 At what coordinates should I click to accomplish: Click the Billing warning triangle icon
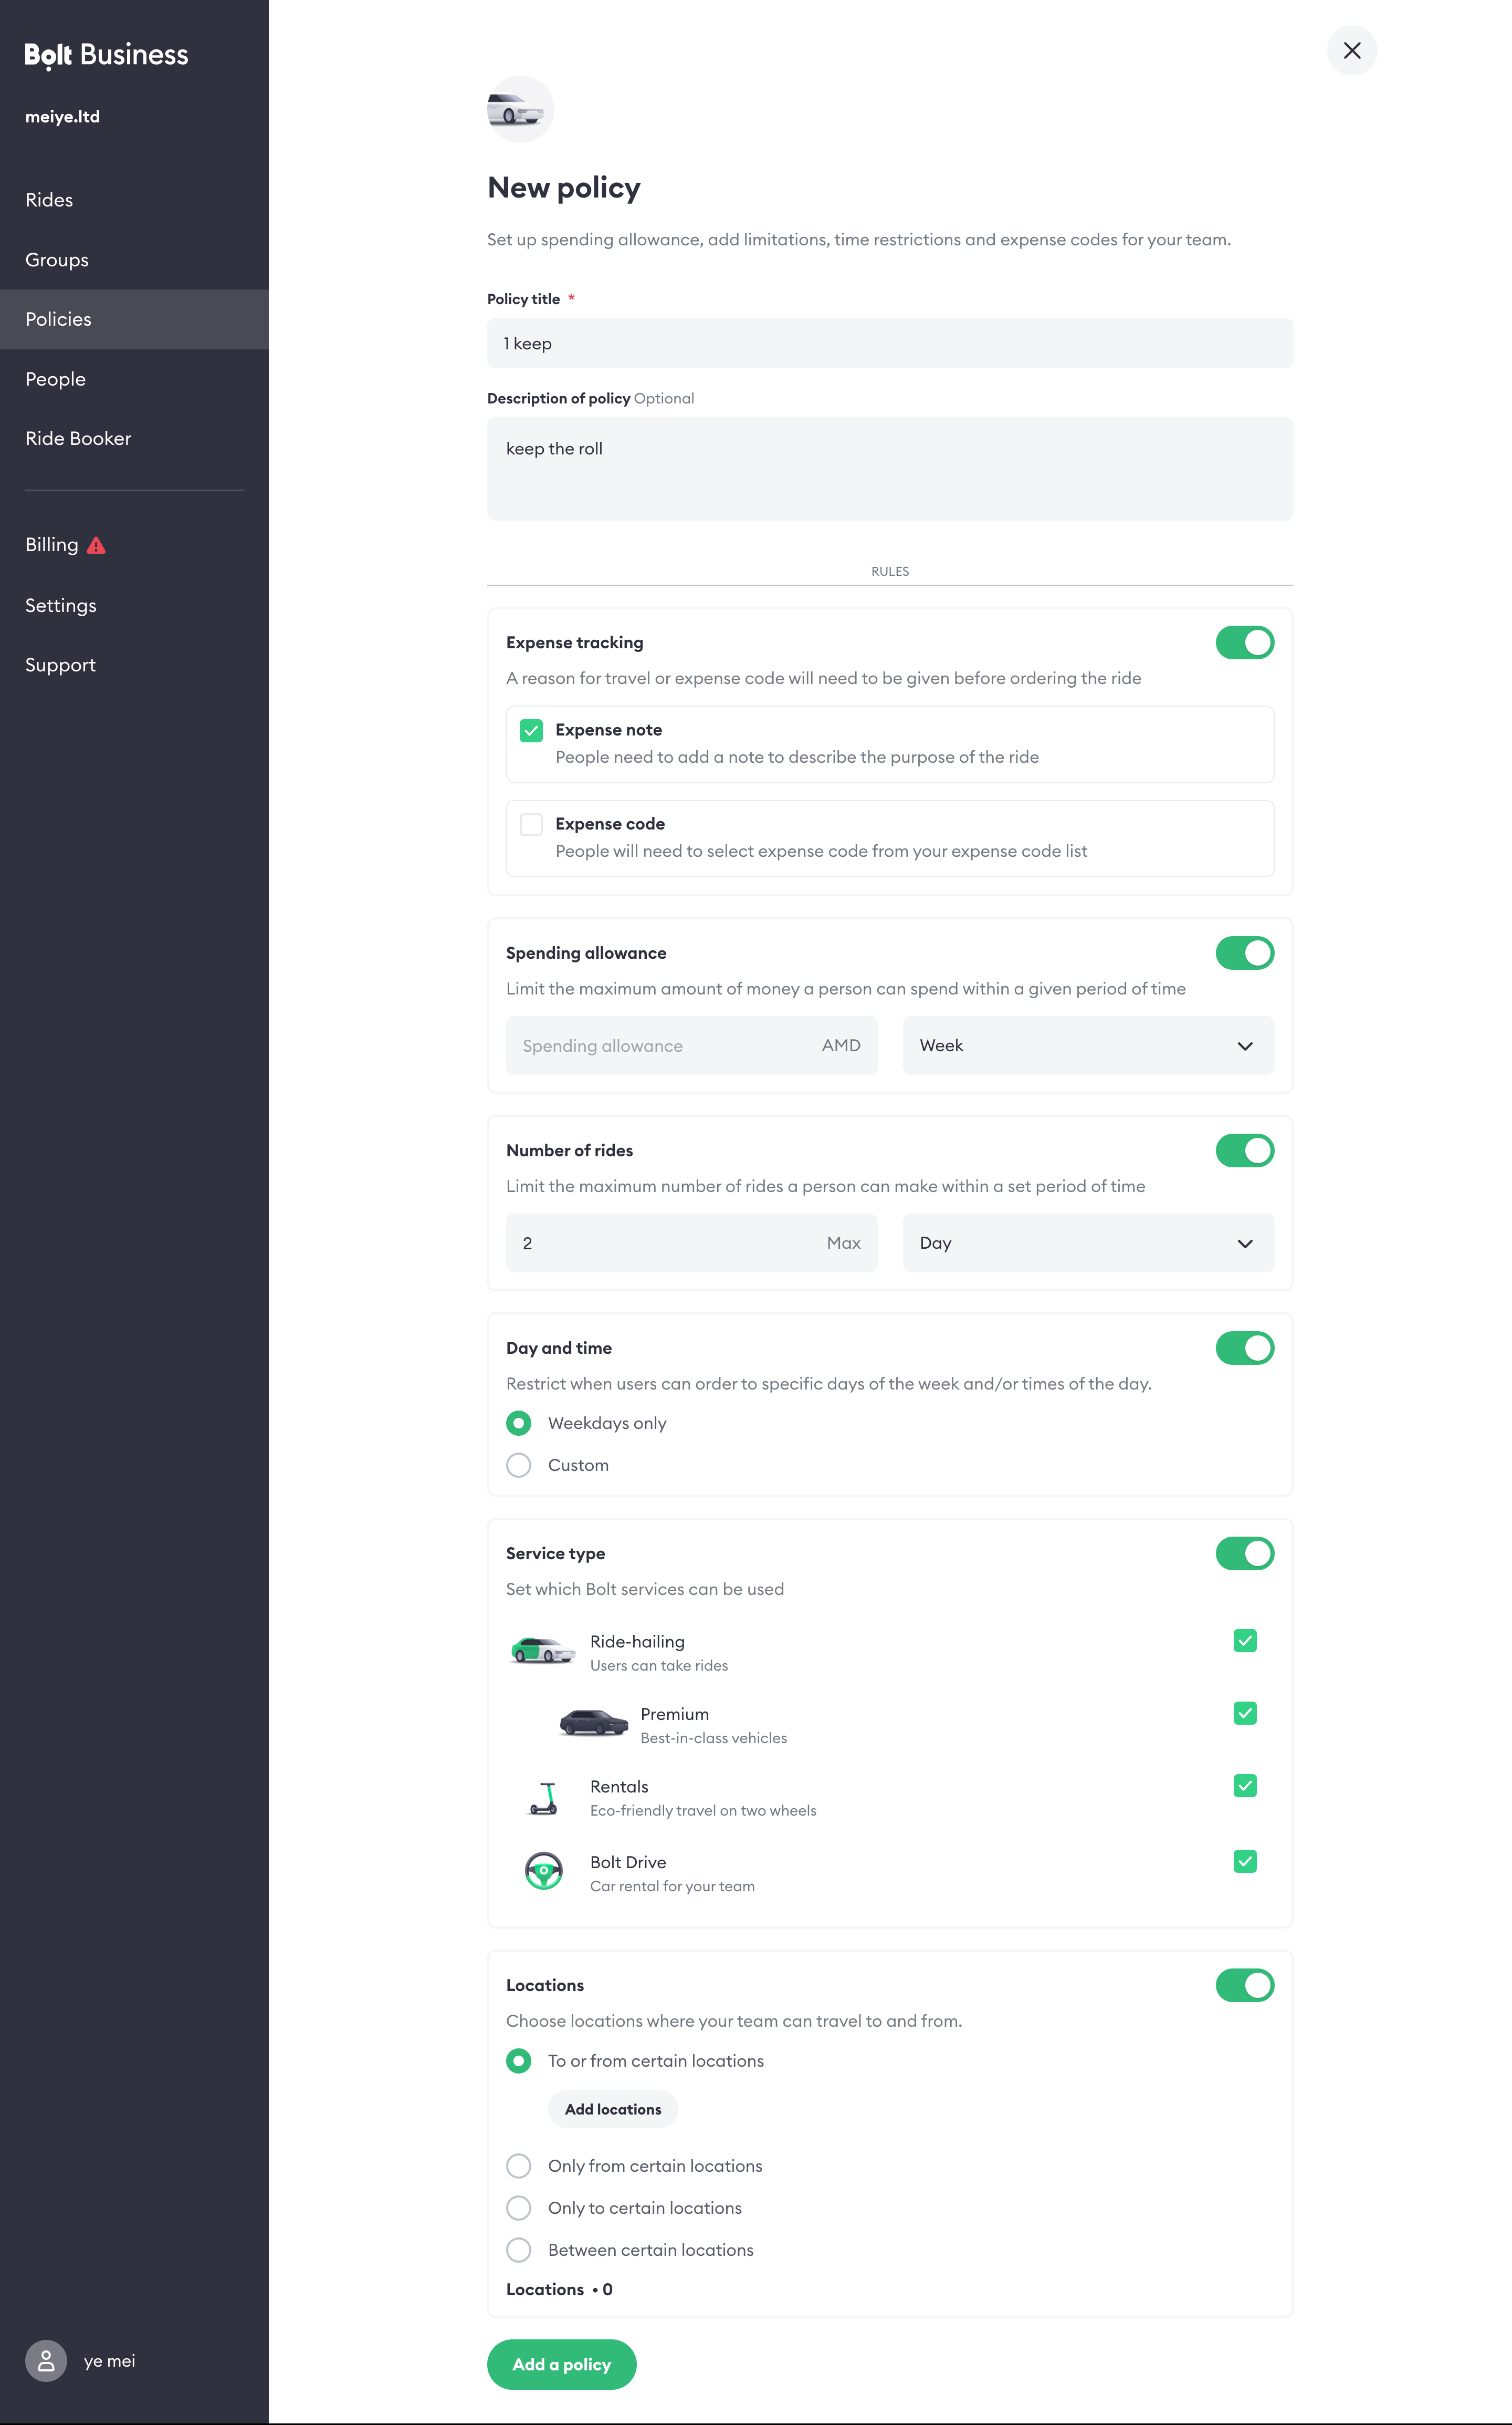(x=96, y=545)
